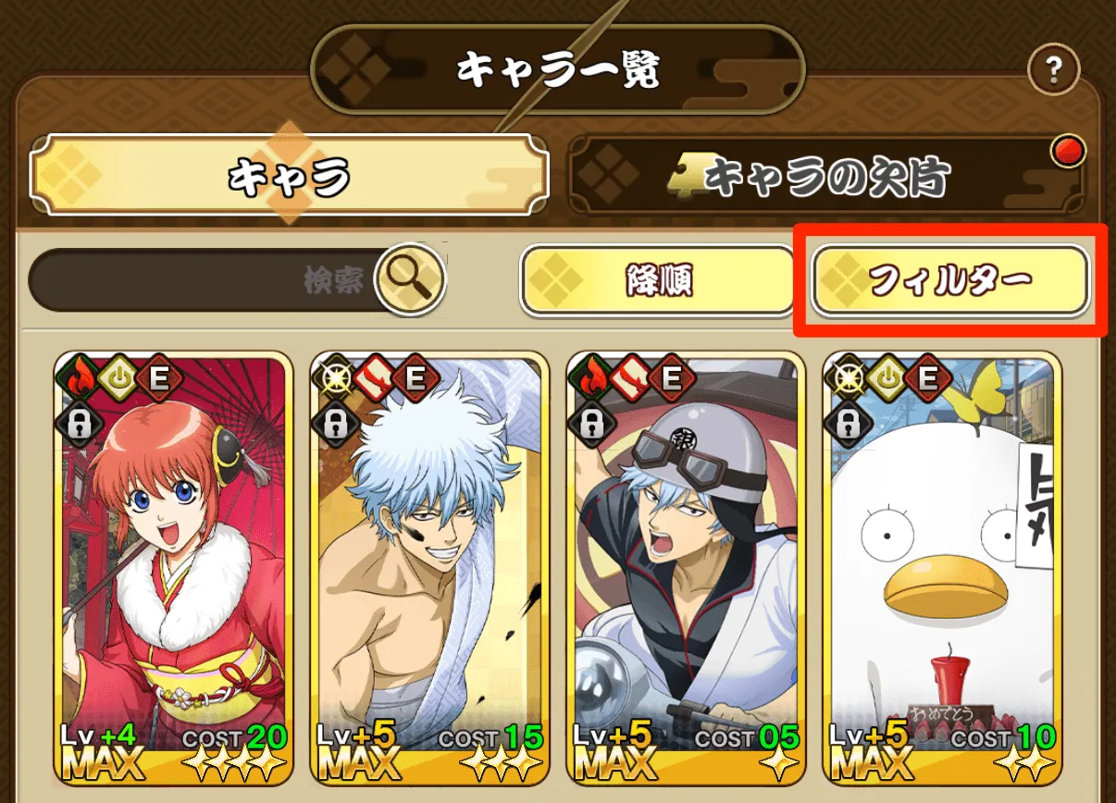This screenshot has height=803, width=1116.
Task: Tap sword type icon on shirtless Gintoki card
Action: [374, 378]
